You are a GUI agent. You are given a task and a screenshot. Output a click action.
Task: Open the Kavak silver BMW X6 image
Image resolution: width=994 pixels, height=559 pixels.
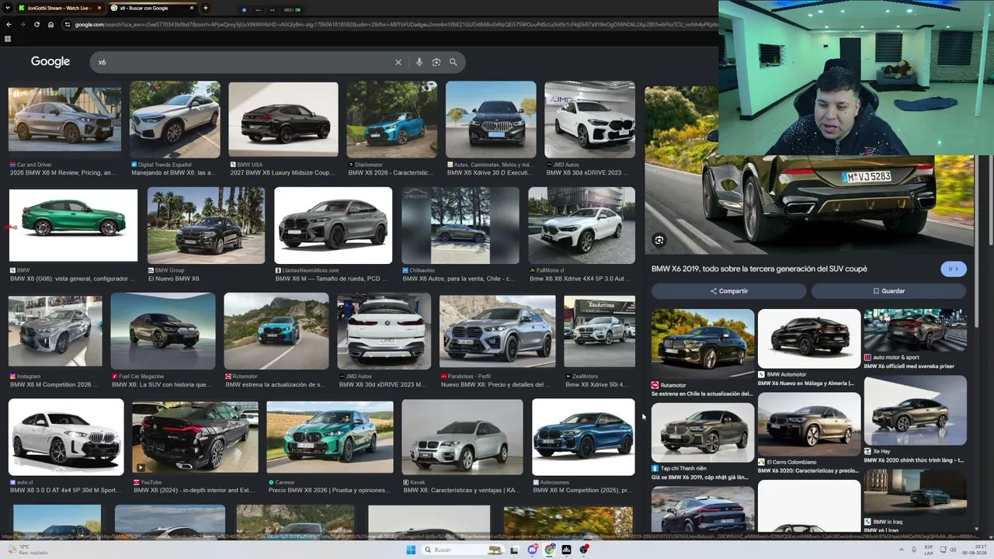[x=462, y=437]
